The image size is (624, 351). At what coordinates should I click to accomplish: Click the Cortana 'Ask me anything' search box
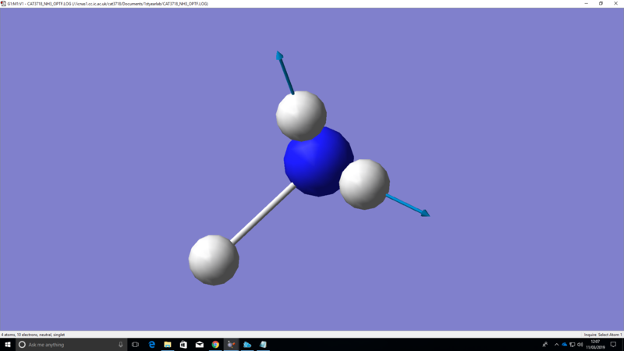[71, 345]
